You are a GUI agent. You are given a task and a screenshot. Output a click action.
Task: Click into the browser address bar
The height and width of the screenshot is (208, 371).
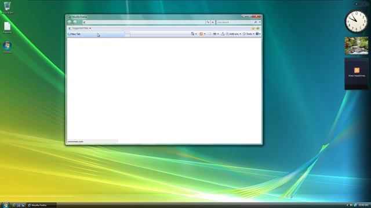tap(144, 22)
